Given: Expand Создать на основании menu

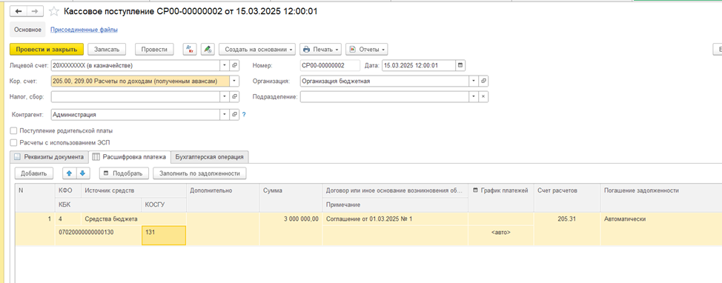Looking at the screenshot, I should tap(257, 49).
